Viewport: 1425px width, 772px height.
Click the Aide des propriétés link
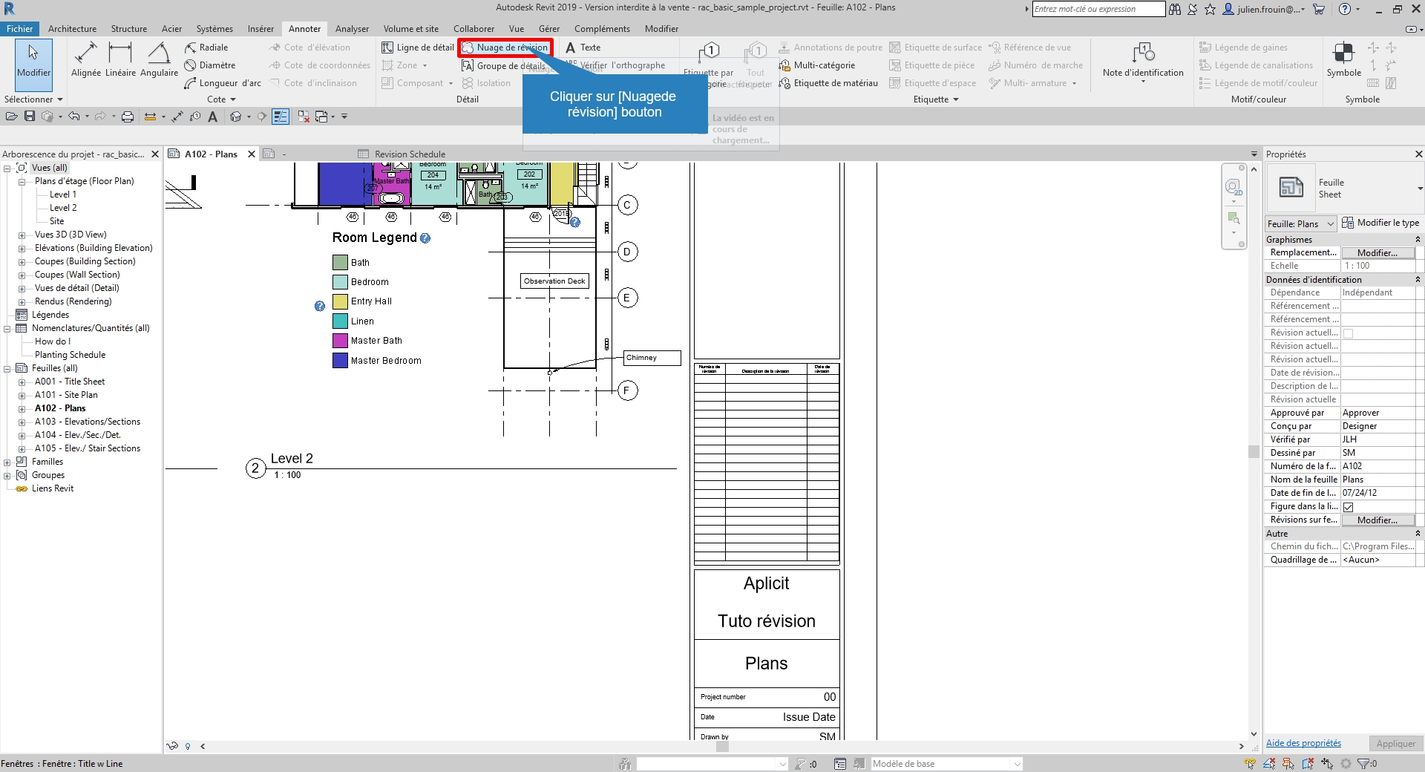(x=1303, y=743)
